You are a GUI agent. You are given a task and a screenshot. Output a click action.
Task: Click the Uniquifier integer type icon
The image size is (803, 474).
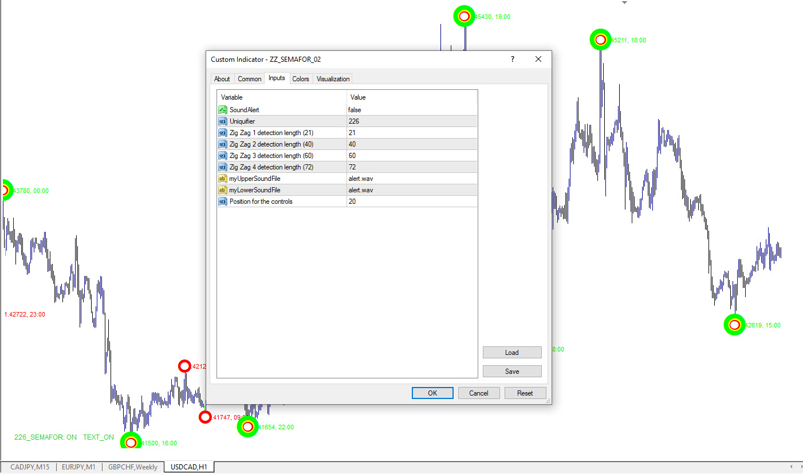(223, 121)
